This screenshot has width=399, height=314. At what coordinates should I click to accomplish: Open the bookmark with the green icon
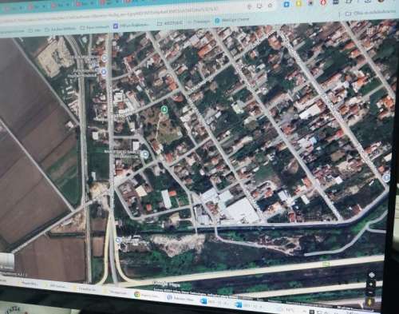pyautogui.click(x=231, y=20)
